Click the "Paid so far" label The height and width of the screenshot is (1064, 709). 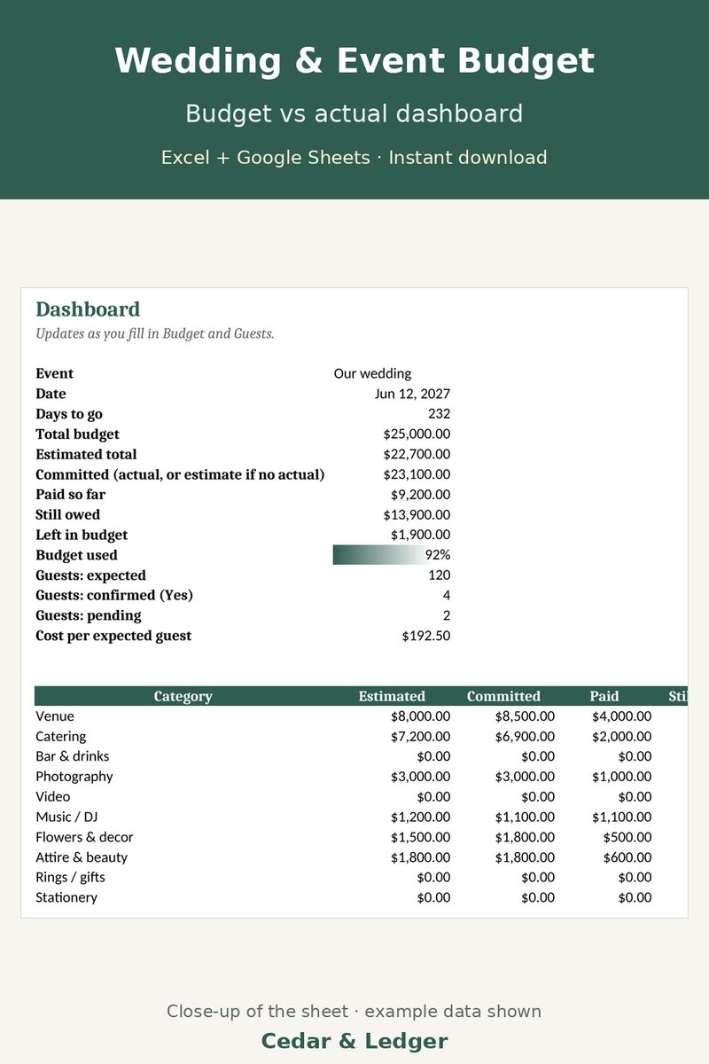(x=70, y=495)
